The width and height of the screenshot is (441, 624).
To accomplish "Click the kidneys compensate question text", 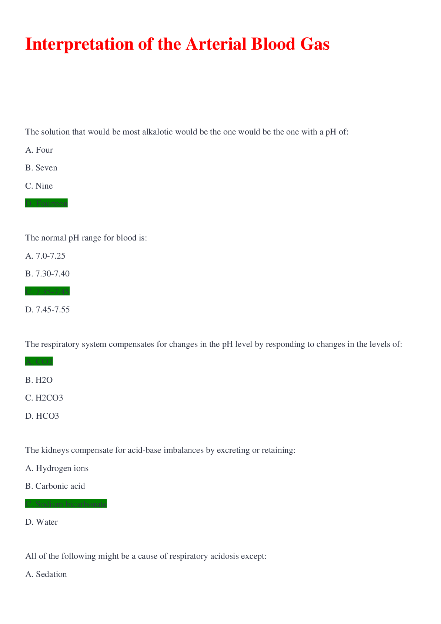I will (x=160, y=450).
